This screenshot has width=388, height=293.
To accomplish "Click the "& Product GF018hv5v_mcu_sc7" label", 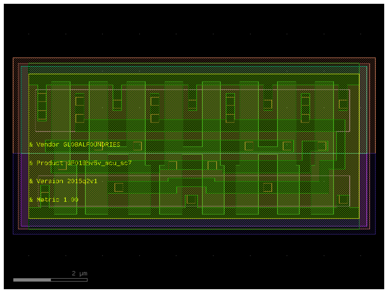I will point(80,163).
